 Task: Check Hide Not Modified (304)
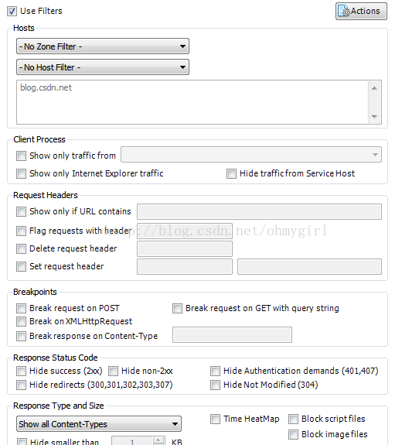point(215,385)
